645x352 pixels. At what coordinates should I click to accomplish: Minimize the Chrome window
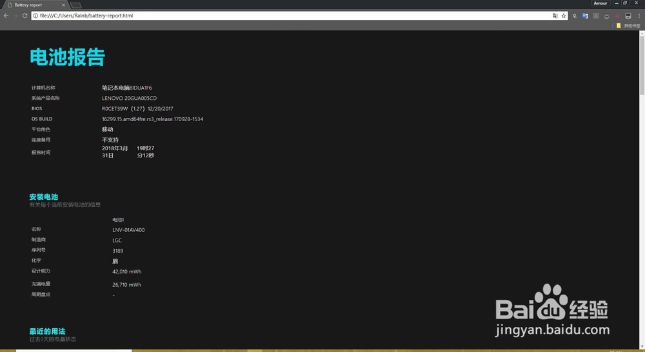coord(616,3)
